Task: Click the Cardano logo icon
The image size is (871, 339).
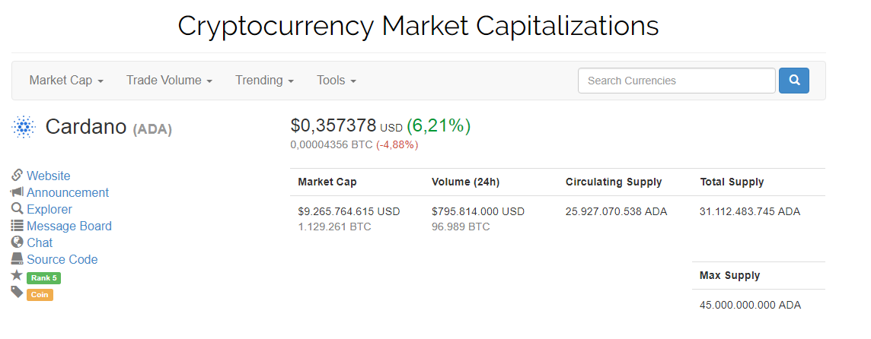Action: click(x=24, y=127)
